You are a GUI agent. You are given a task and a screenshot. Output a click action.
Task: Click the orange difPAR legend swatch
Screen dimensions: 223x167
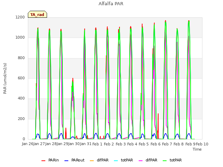(92, 161)
